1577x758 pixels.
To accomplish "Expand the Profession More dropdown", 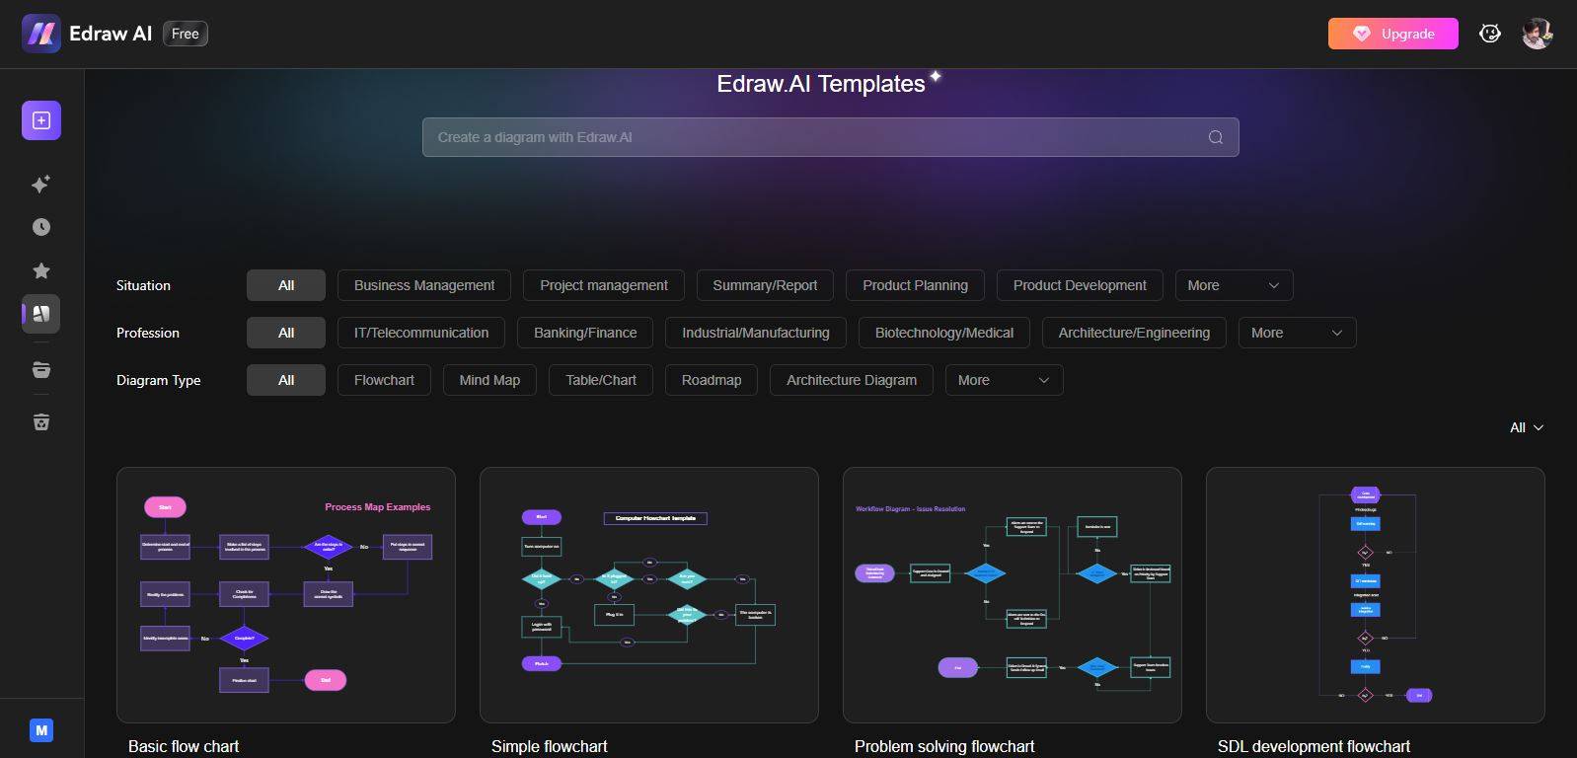I will click(x=1298, y=333).
